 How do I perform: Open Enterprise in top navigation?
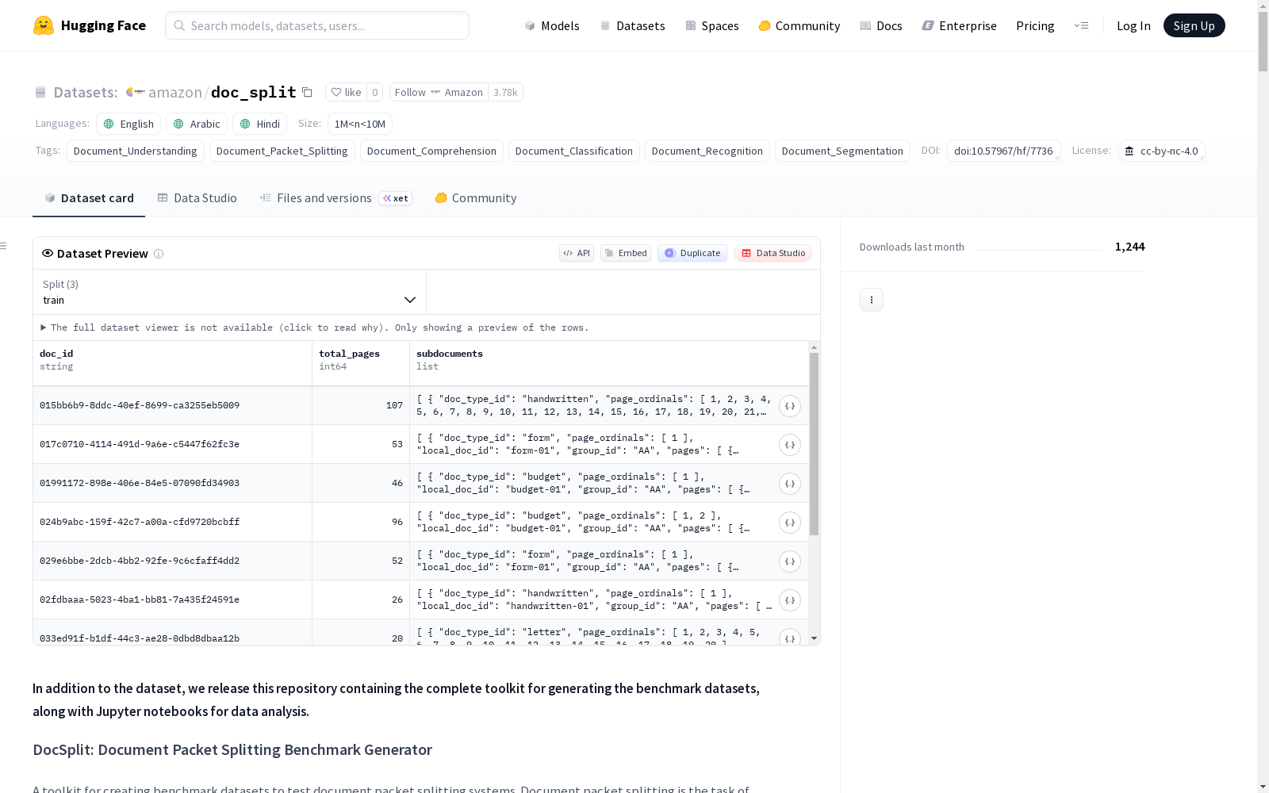(960, 25)
